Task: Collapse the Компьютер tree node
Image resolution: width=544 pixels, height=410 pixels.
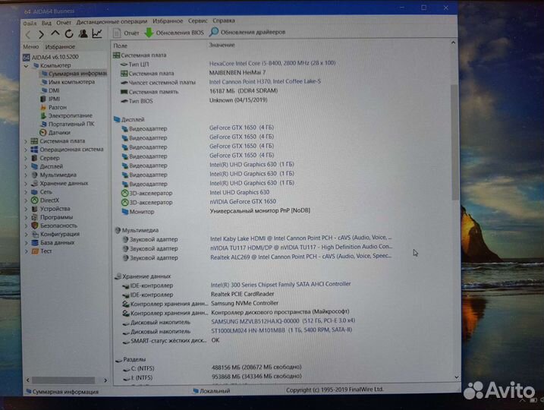Action: pos(27,65)
